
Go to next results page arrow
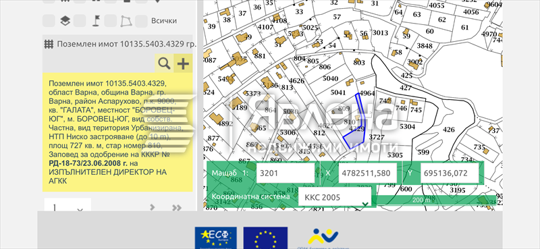[153, 207]
